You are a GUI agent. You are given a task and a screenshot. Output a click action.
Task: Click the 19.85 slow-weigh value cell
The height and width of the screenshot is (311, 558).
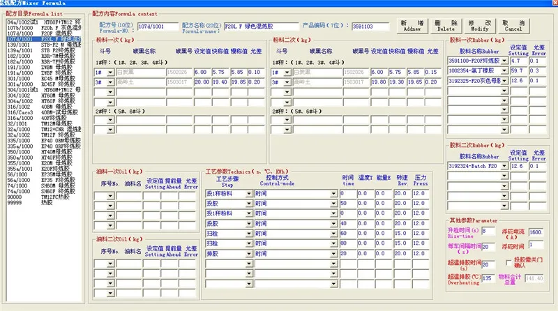239,82
